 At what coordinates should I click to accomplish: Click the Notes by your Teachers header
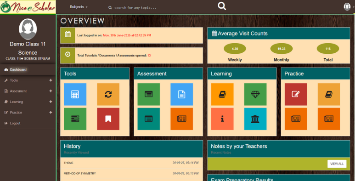pyautogui.click(x=279, y=149)
